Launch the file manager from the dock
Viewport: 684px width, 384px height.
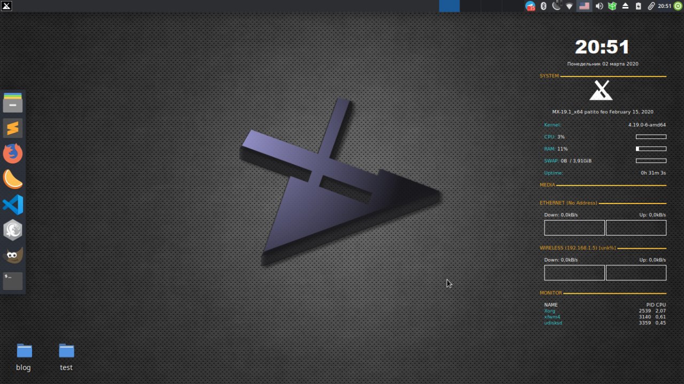[13, 103]
